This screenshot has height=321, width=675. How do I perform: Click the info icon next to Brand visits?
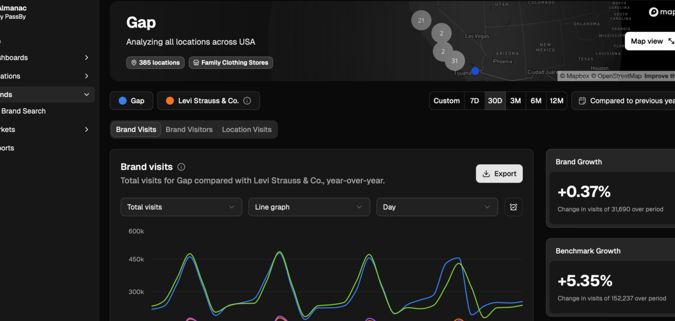pos(181,167)
